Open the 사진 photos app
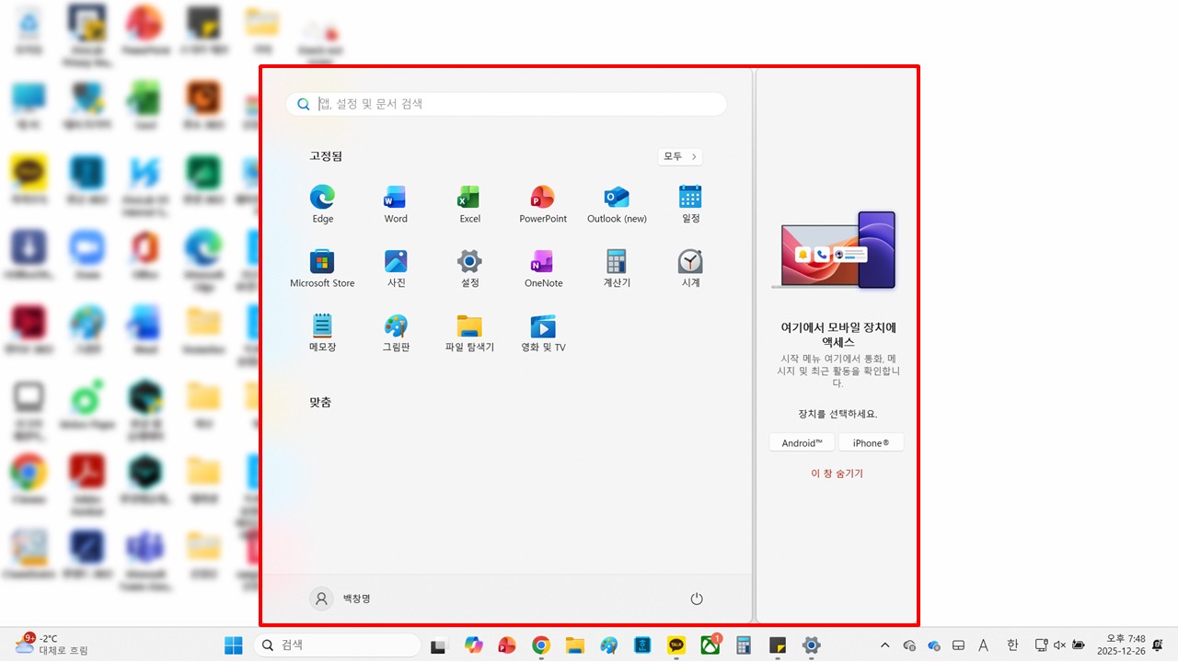 coord(396,268)
